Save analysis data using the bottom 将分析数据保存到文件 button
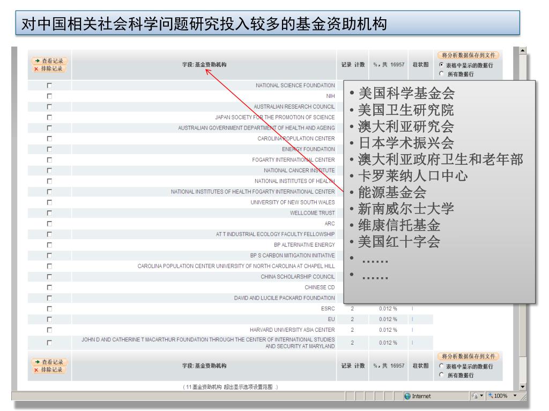 click(468, 356)
